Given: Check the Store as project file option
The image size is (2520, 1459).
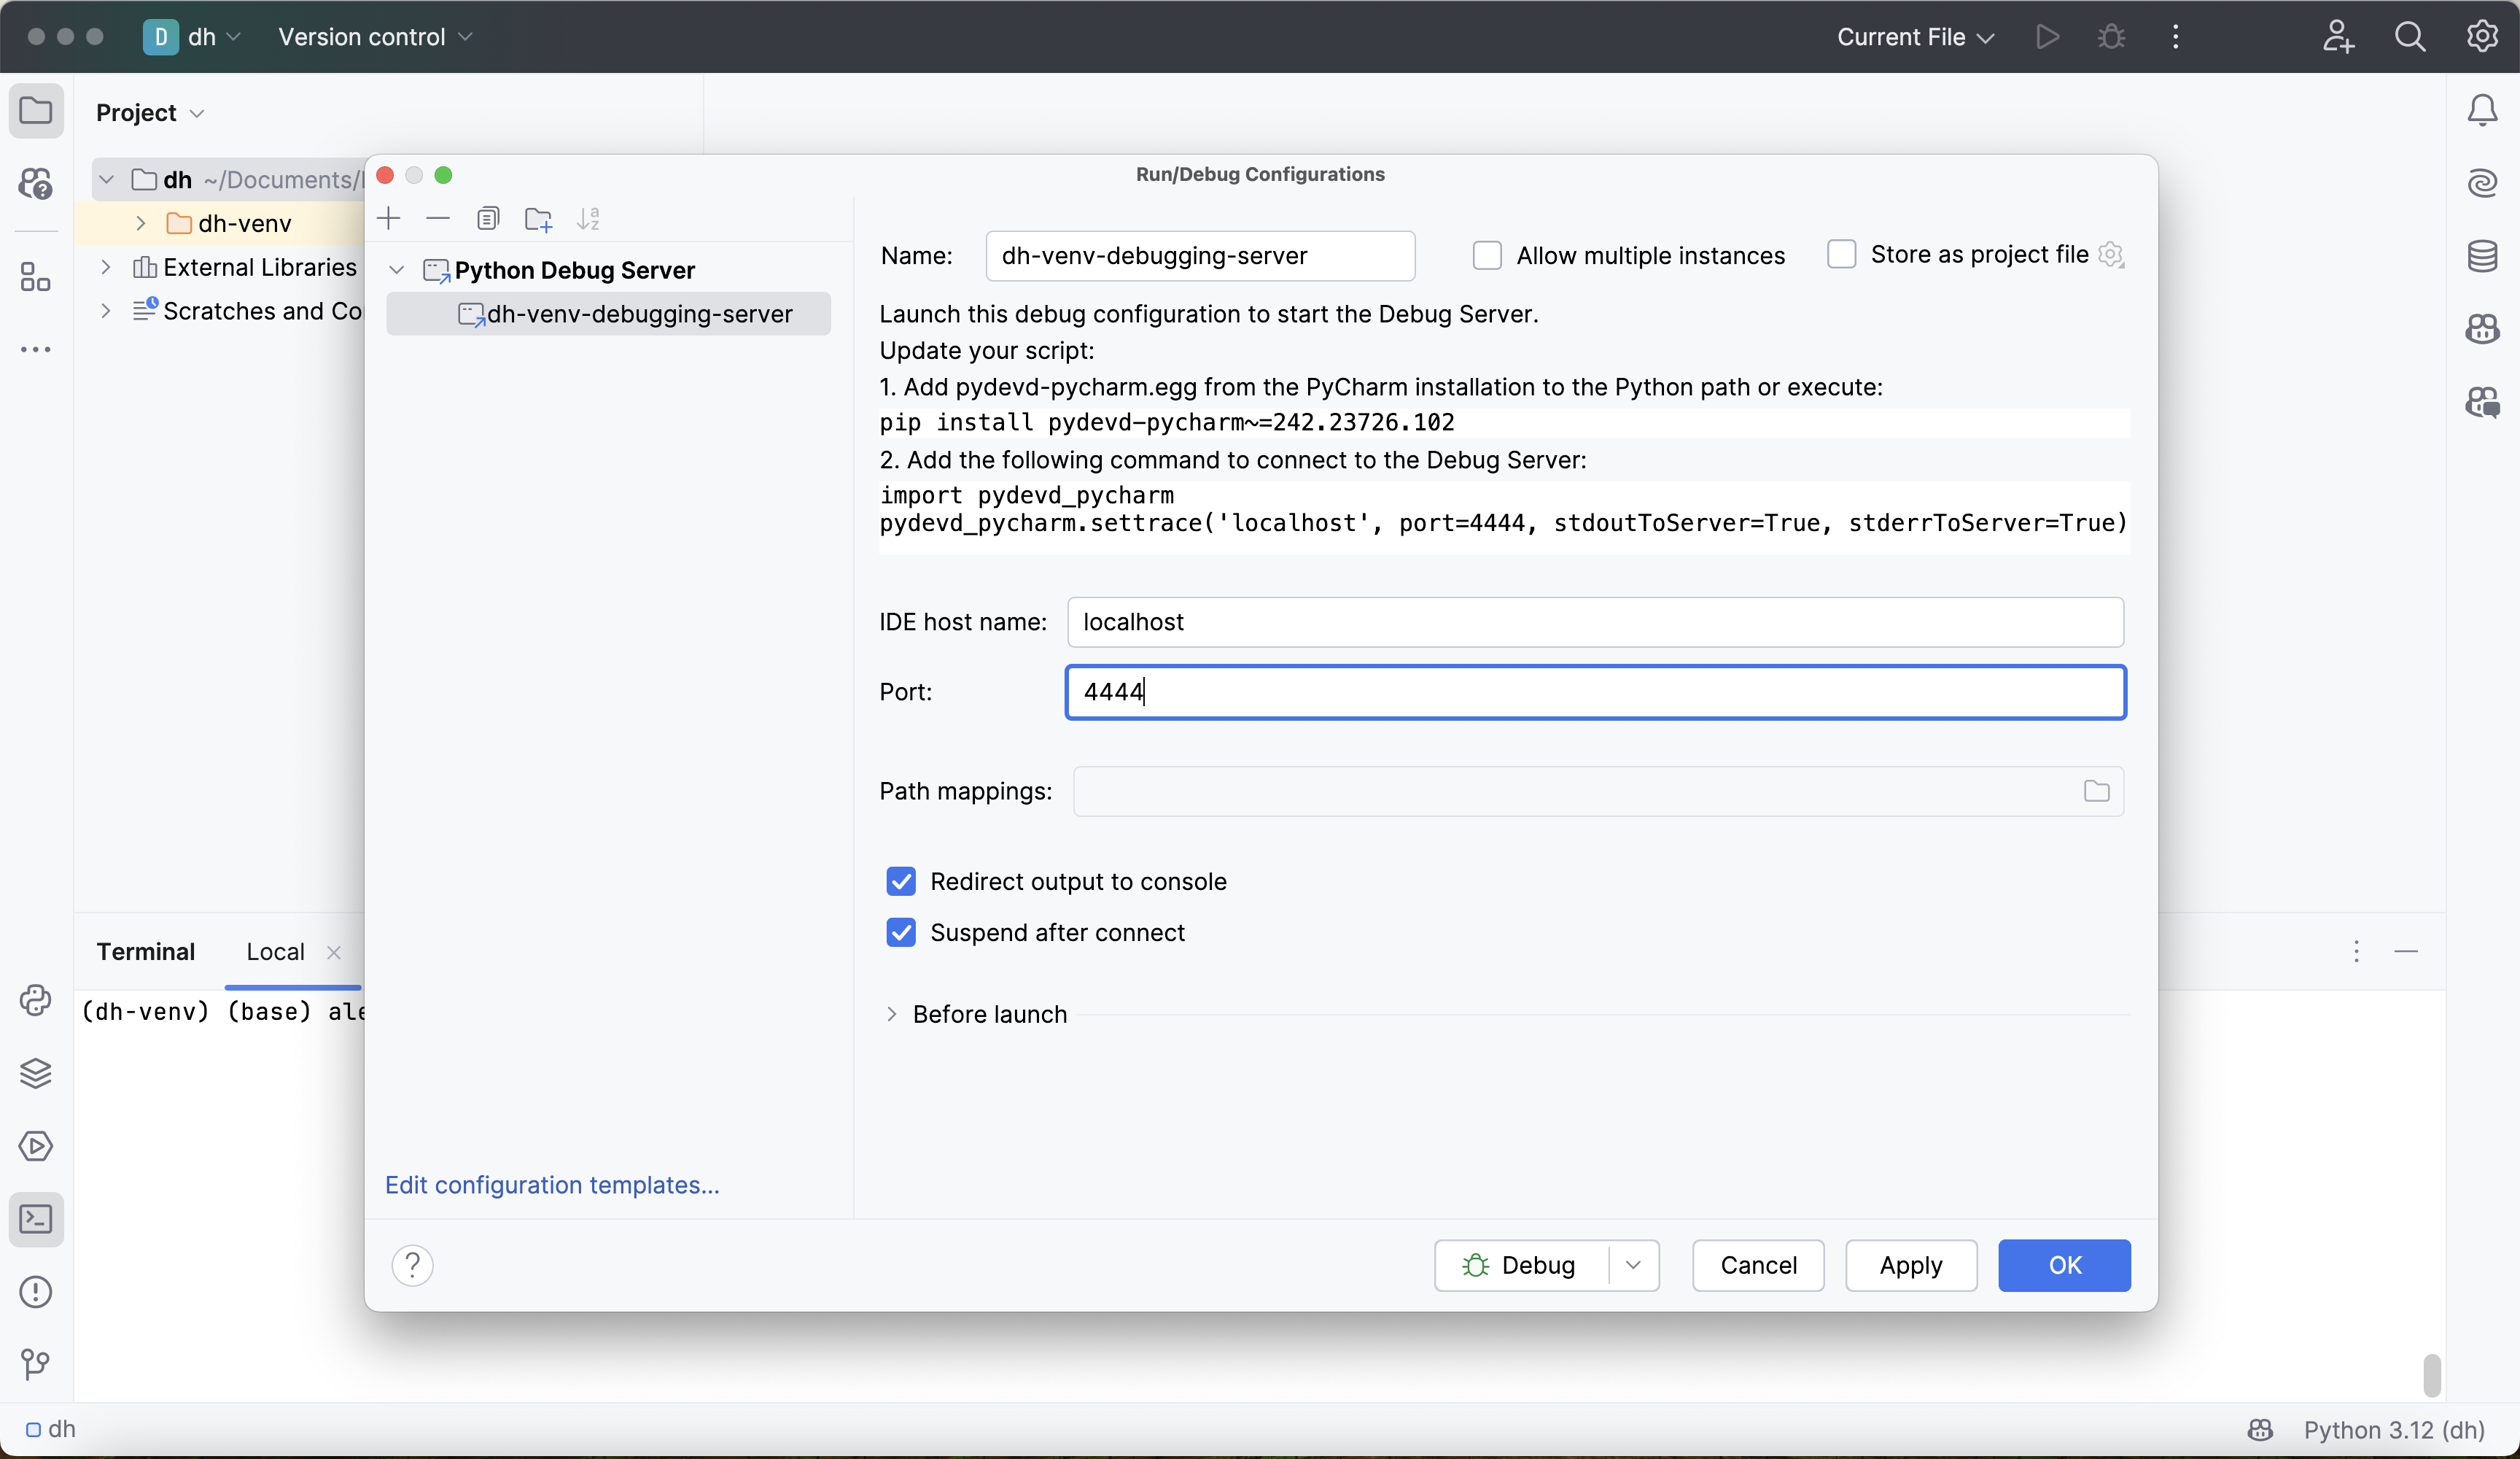Looking at the screenshot, I should [1841, 254].
